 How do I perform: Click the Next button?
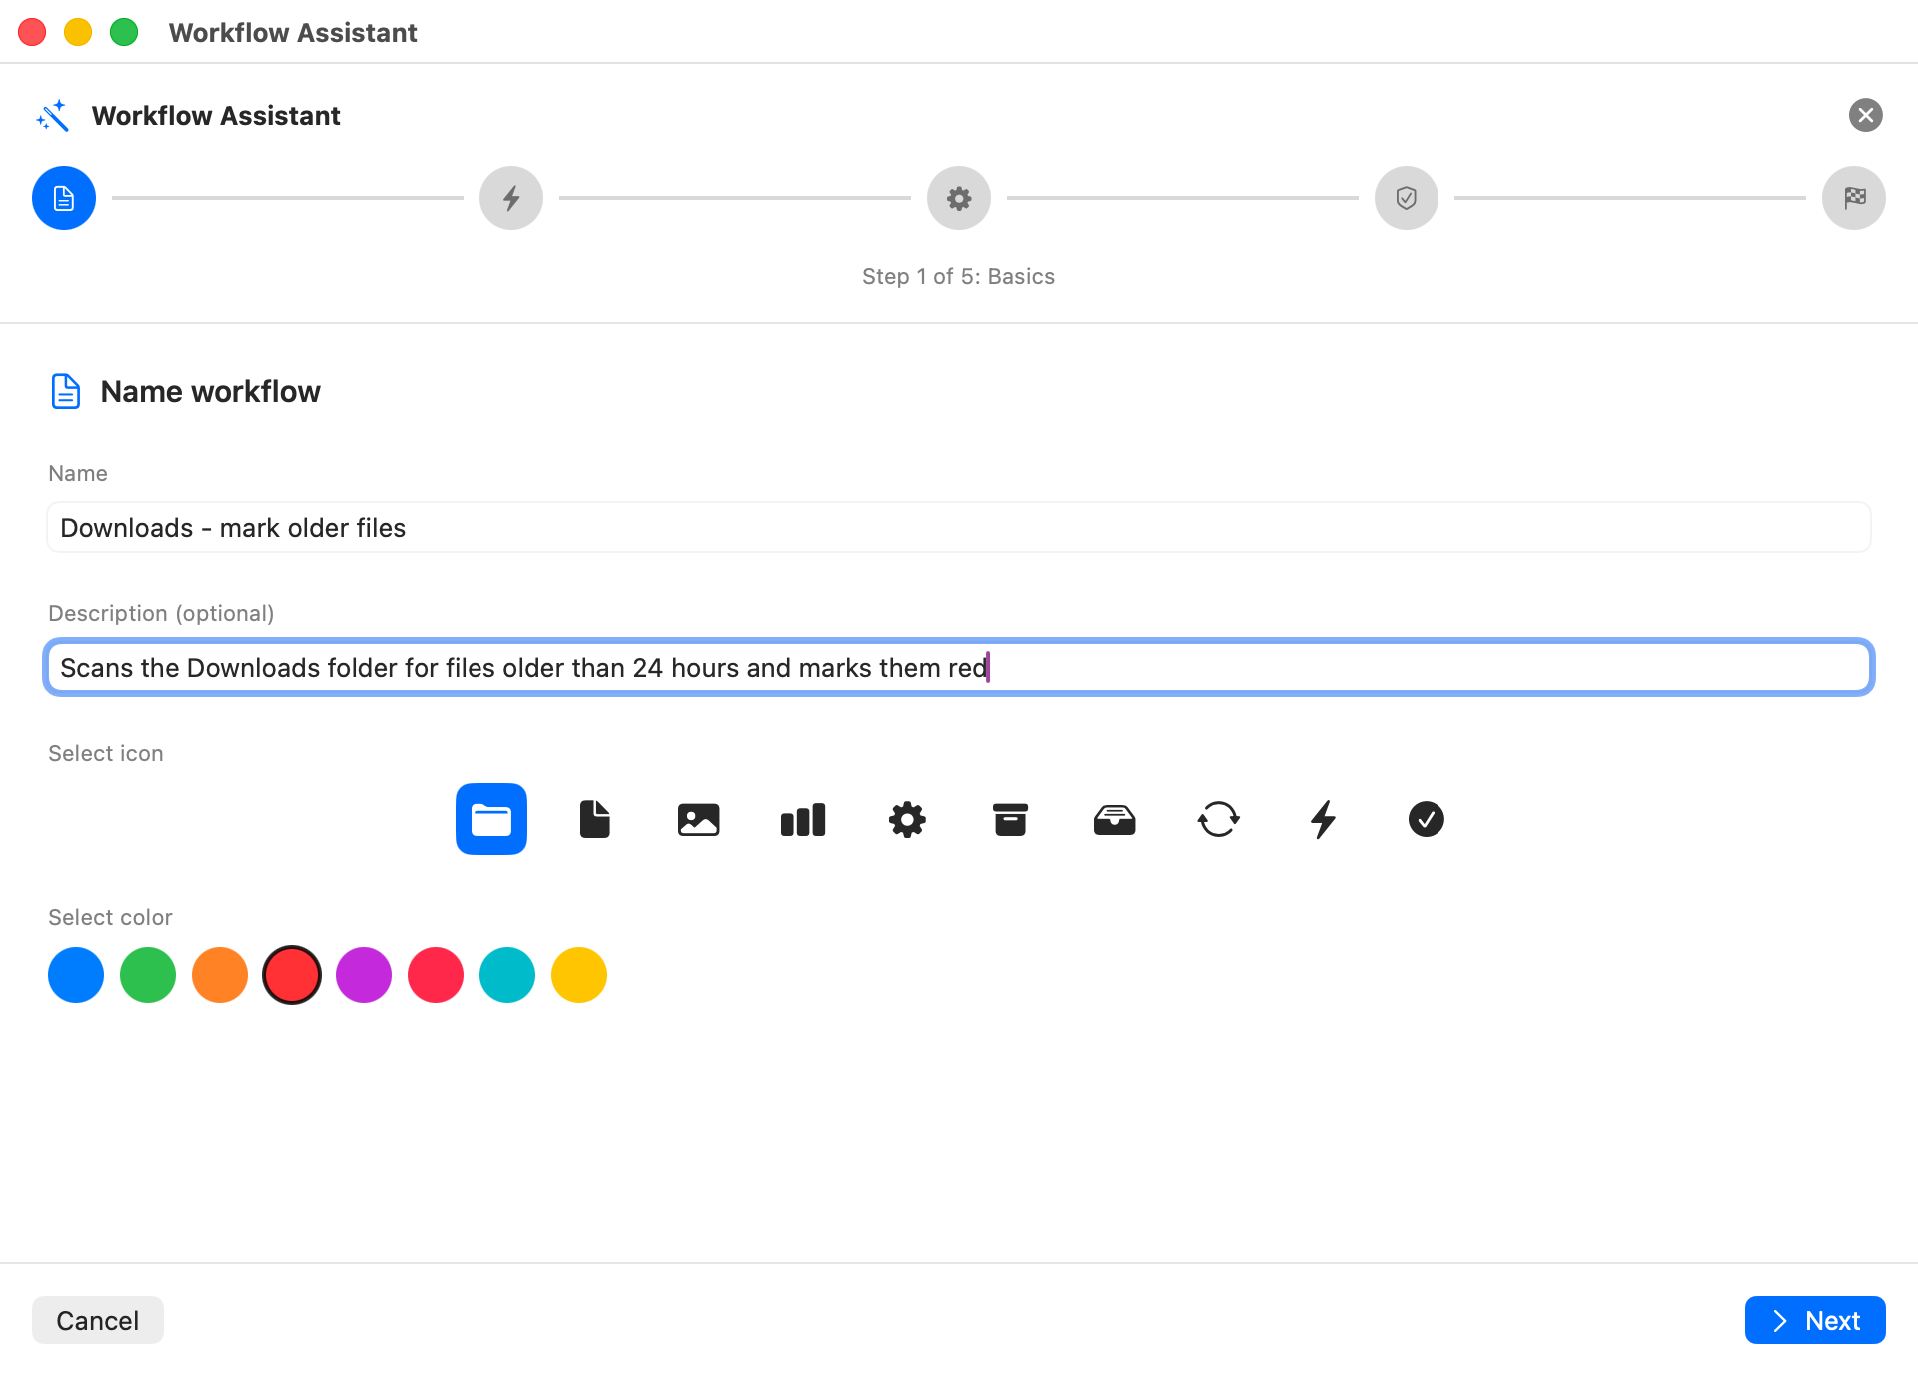[x=1815, y=1320]
